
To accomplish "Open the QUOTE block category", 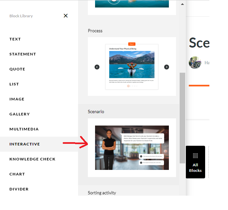I will tap(17, 69).
